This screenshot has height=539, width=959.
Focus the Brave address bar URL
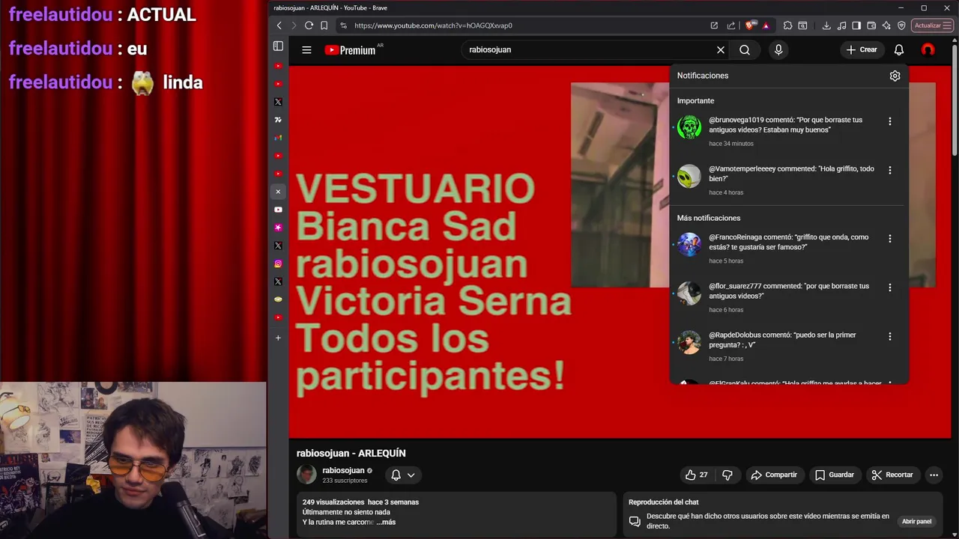click(x=433, y=25)
